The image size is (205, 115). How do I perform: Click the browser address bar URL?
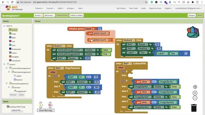(x=55, y=2)
